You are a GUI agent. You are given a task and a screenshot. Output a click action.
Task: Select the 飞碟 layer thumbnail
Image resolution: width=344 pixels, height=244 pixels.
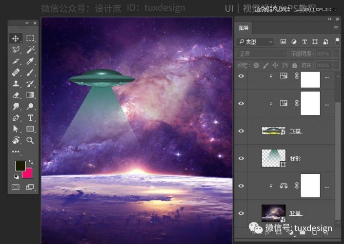coord(274,131)
